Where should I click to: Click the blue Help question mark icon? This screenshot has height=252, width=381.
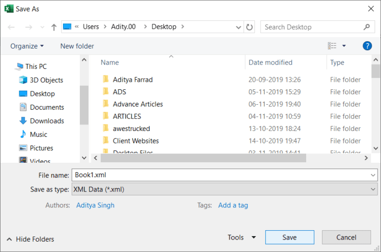367,46
